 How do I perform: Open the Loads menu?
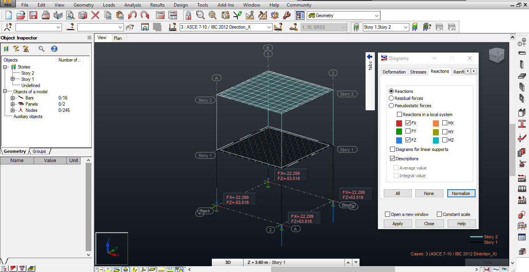(109, 5)
